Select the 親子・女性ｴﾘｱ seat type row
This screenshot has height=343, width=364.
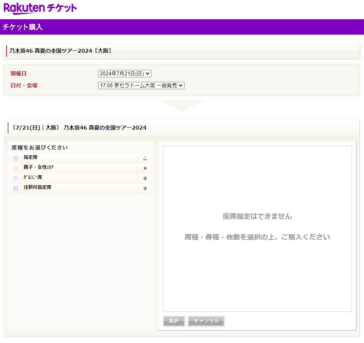click(81, 168)
